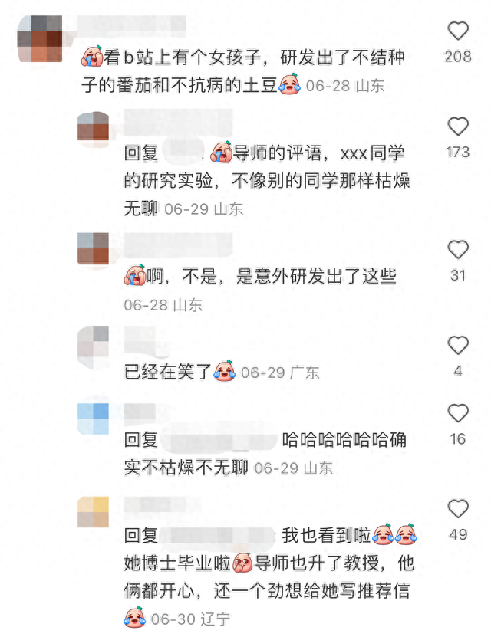Tap the heart on the 31-likes reply
The width and height of the screenshot is (491, 637).
point(458,249)
